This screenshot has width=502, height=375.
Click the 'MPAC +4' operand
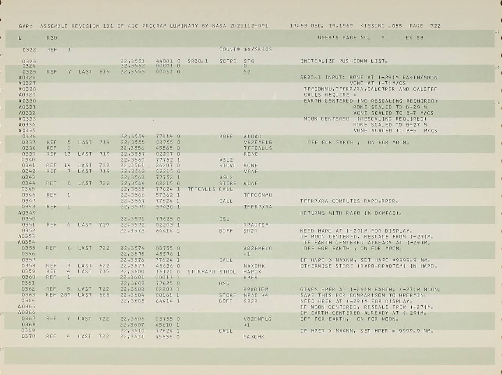coord(256,295)
